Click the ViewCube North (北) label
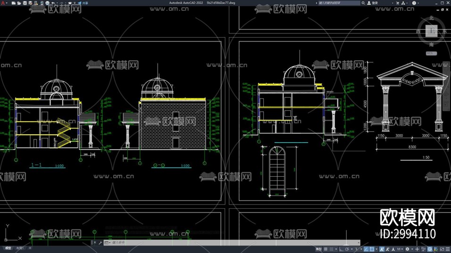Screen dimensions: 451x253 coord(432,18)
